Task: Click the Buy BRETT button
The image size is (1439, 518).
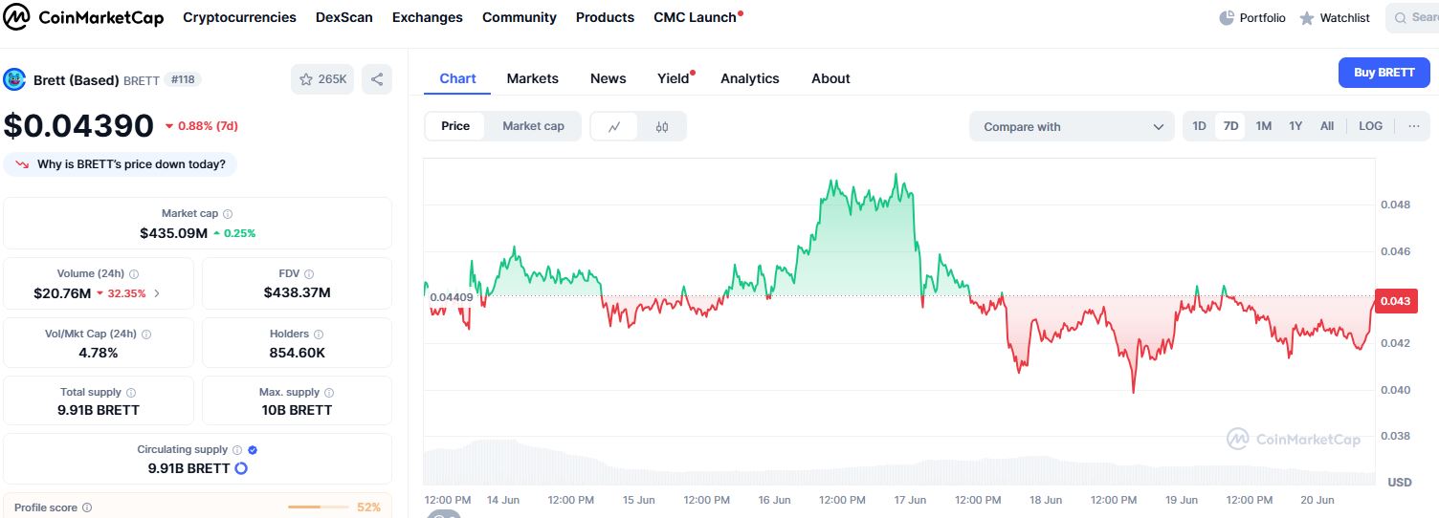Action: 1384,73
